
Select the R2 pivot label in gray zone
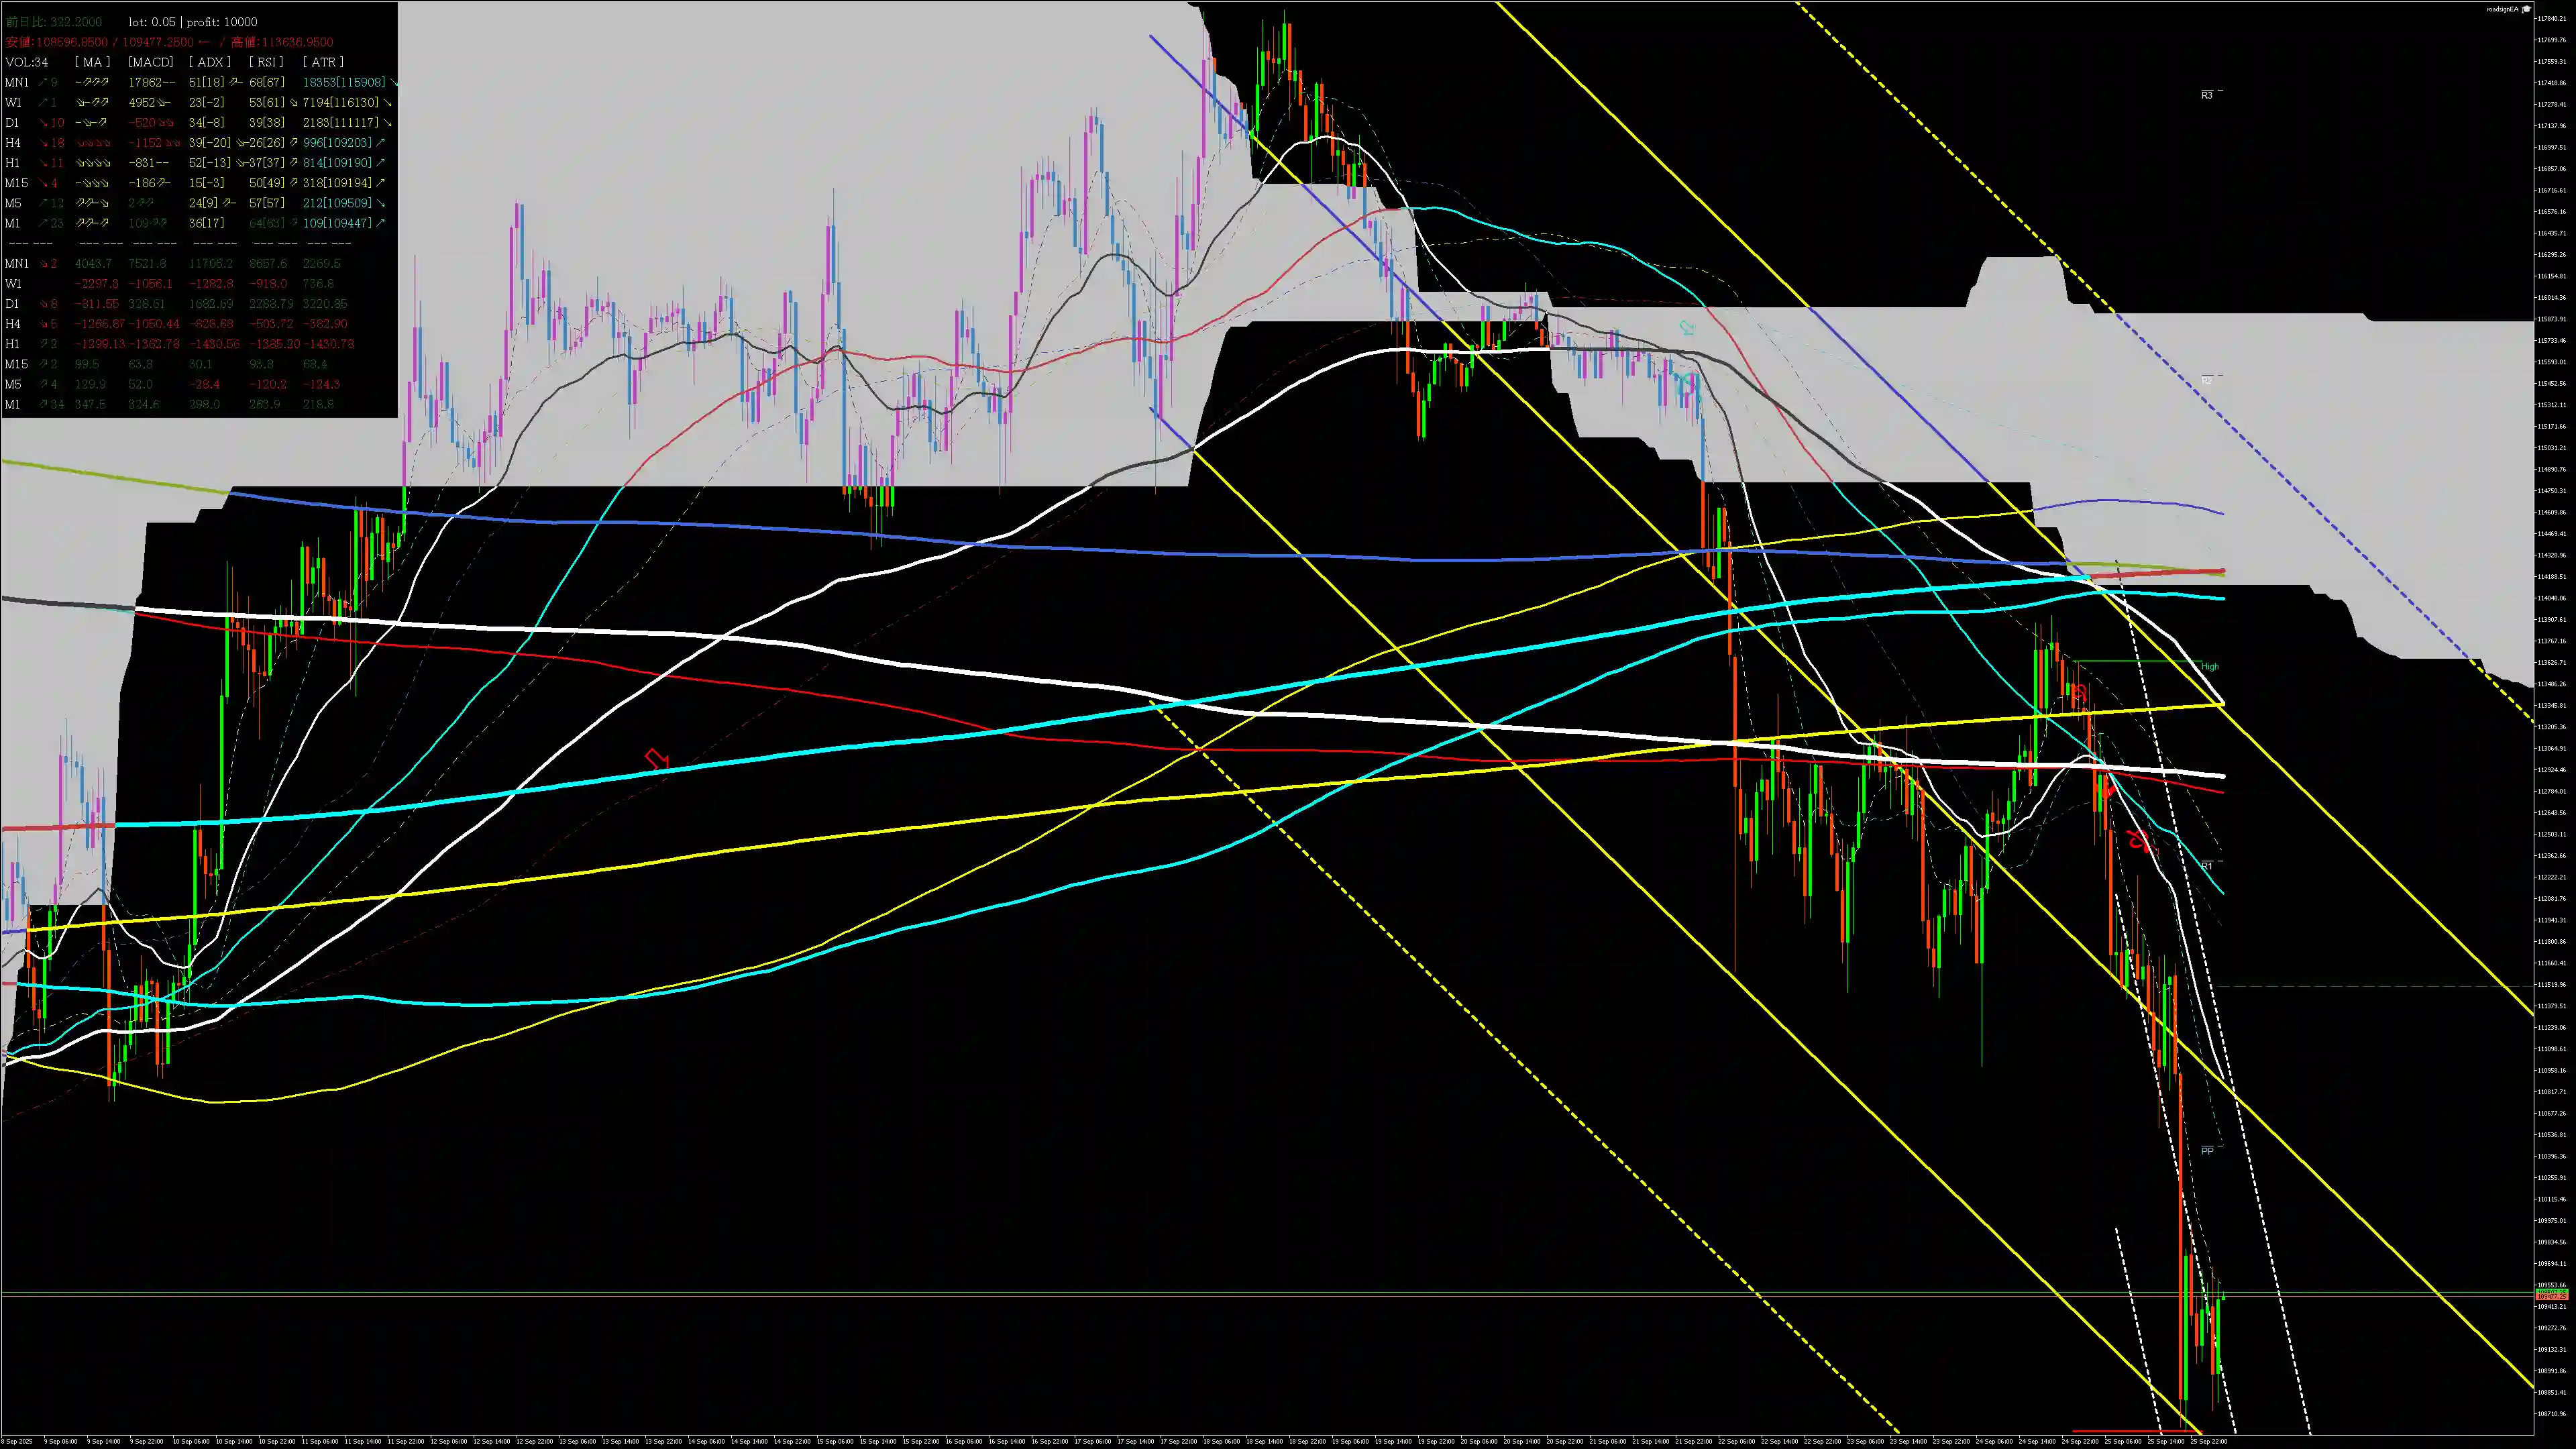[x=2207, y=381]
